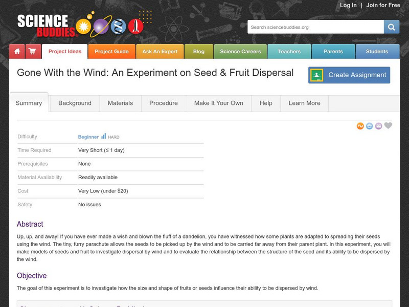409x307 pixels.
Task: Open the Learn More tab
Action: point(304,103)
